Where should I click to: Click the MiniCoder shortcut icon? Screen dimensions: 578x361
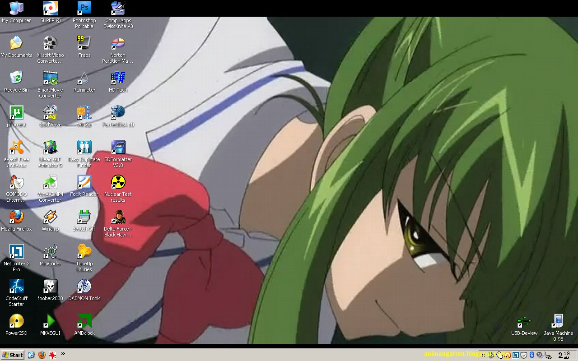[50, 255]
